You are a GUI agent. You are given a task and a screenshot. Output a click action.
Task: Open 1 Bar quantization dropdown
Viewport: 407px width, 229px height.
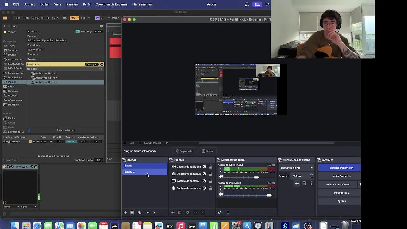click(85, 18)
